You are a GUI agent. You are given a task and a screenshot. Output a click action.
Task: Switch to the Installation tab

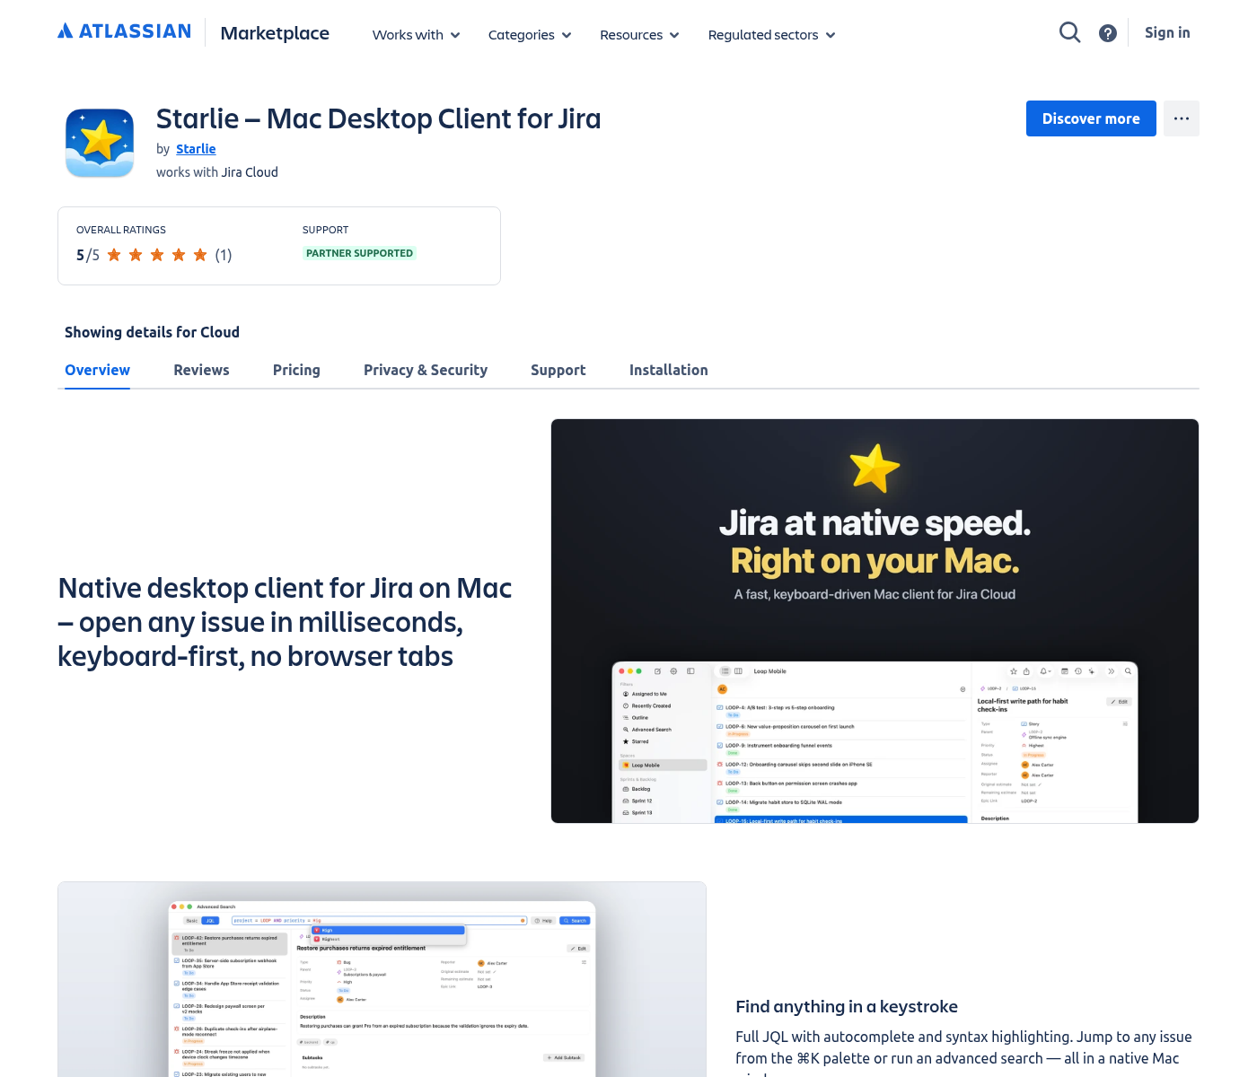[668, 370]
